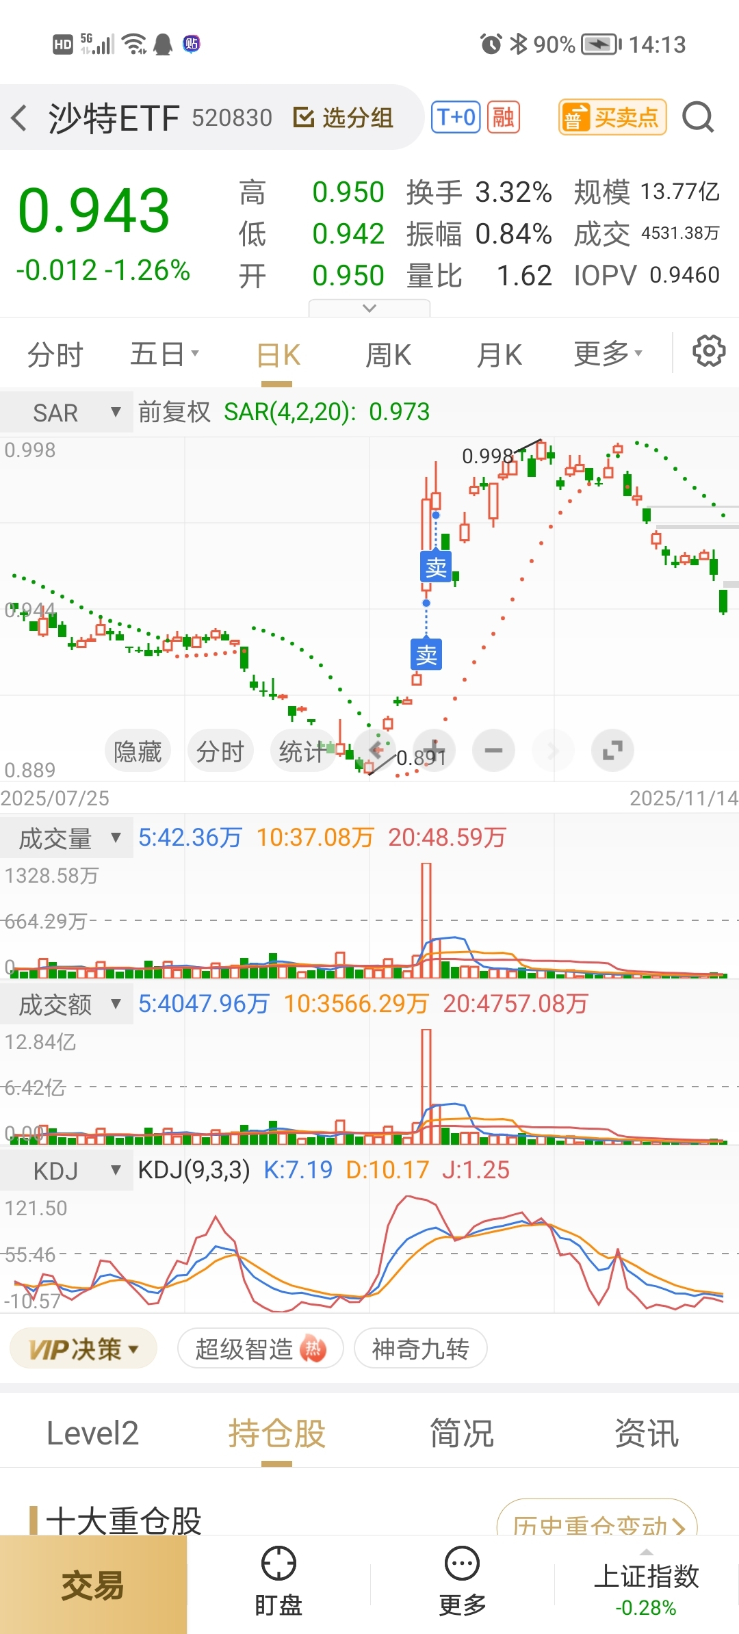Image resolution: width=739 pixels, height=1634 pixels.
Task: Open 五日 dropdown tab
Action: coord(164,354)
